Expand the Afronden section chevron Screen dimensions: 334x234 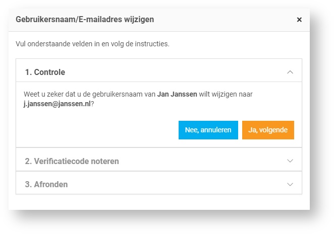pyautogui.click(x=290, y=184)
